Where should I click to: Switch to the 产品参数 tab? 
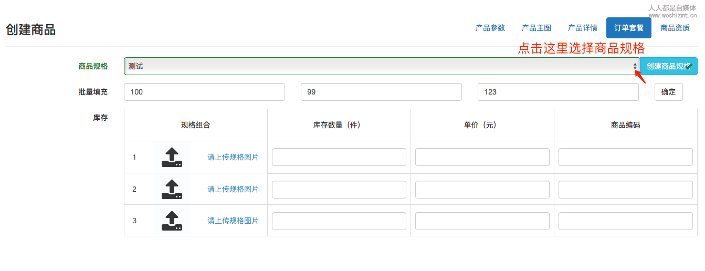[x=490, y=28]
